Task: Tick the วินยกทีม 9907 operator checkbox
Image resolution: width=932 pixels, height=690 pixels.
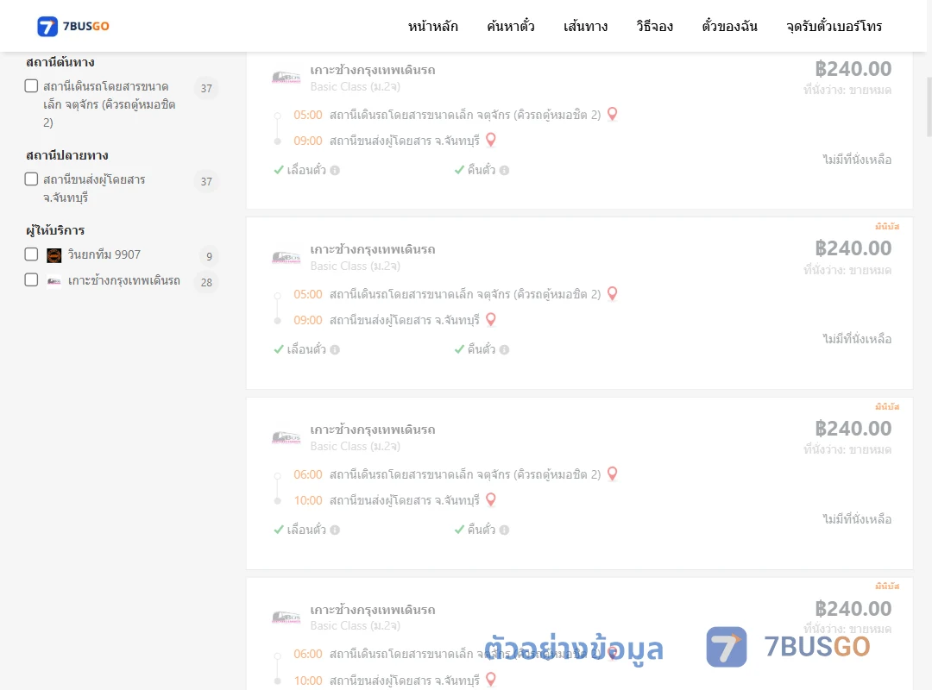Action: point(32,254)
